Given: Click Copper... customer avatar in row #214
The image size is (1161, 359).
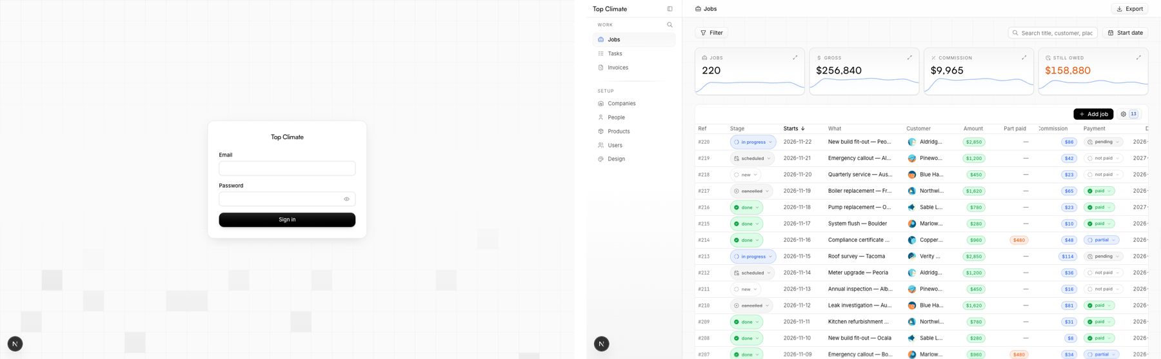Looking at the screenshot, I should [x=912, y=240].
